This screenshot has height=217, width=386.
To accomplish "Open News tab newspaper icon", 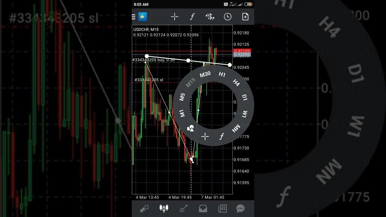I will 223,209.
